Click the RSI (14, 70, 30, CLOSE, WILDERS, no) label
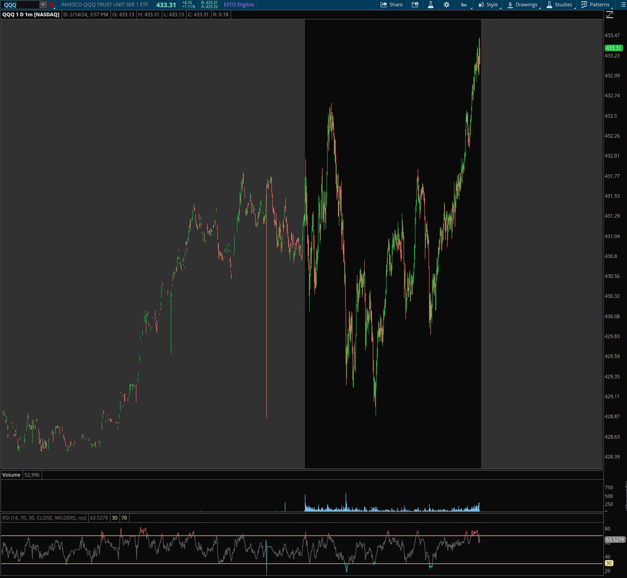The height and width of the screenshot is (578, 627). coord(44,518)
